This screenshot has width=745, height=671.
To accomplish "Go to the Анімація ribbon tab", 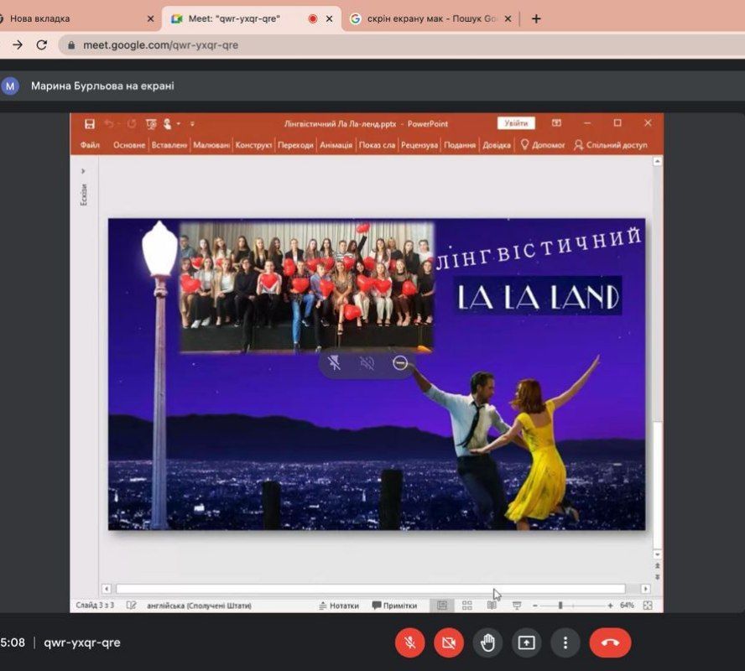I will click(336, 145).
